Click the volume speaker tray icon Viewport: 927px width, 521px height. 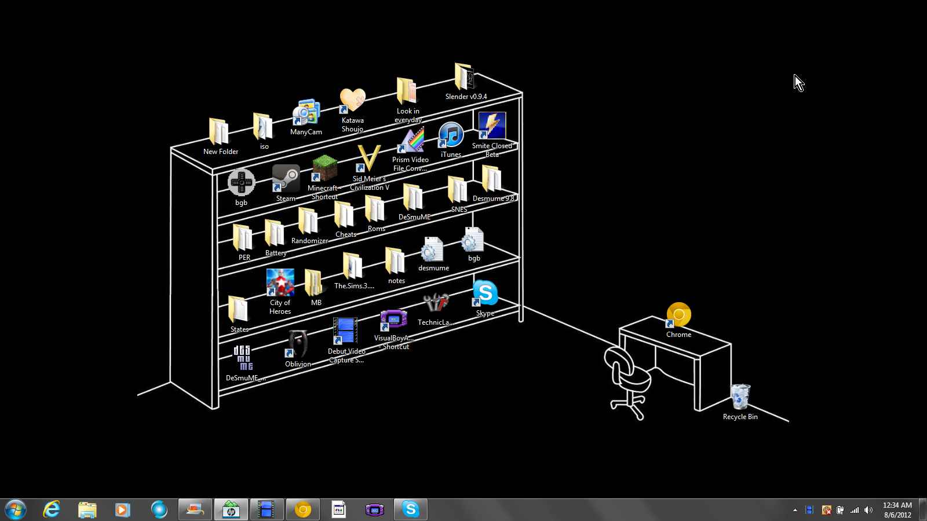tap(868, 510)
